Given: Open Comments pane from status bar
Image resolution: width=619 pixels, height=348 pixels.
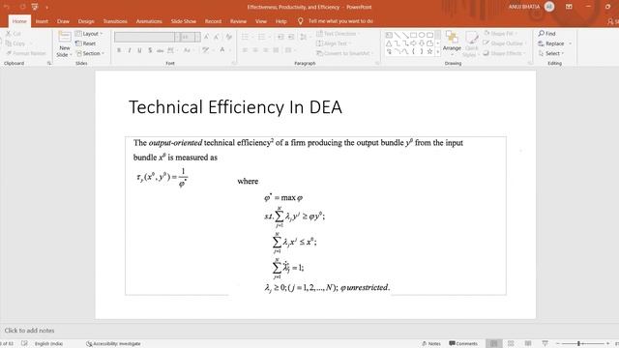Looking at the screenshot, I should tap(463, 344).
